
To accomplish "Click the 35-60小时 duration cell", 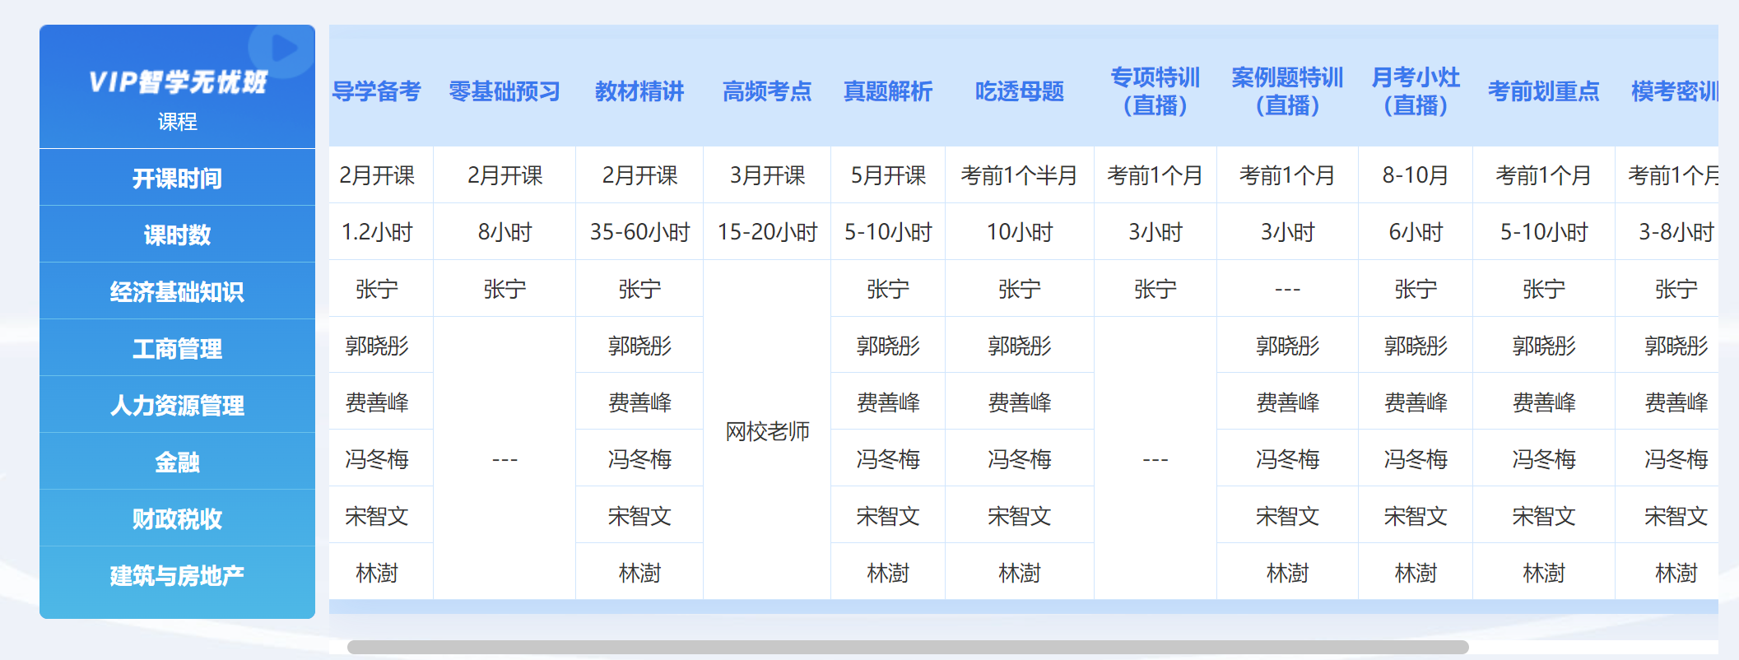I will pos(639,232).
